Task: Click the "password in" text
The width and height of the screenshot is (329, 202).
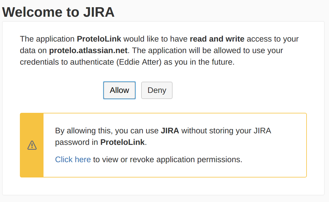Action: (x=77, y=142)
